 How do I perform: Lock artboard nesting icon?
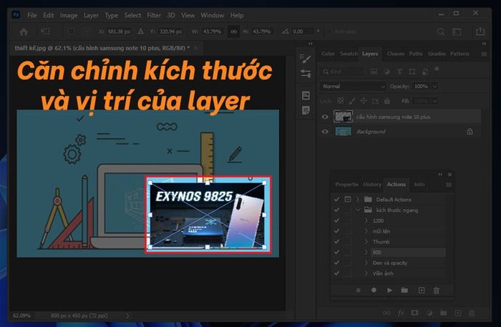376,101
